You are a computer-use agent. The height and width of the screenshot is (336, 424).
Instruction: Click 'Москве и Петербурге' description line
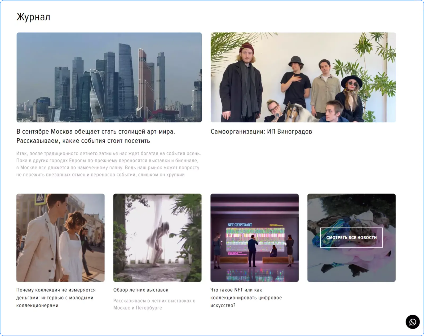(x=138, y=308)
